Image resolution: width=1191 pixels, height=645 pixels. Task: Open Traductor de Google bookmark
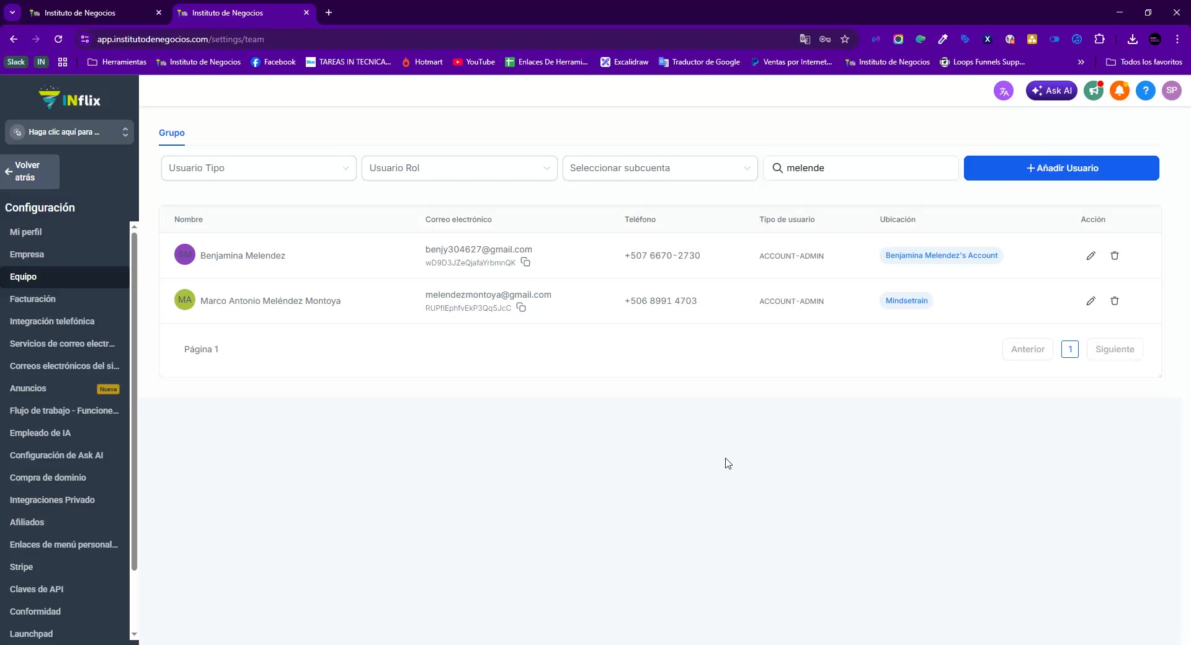click(700, 62)
